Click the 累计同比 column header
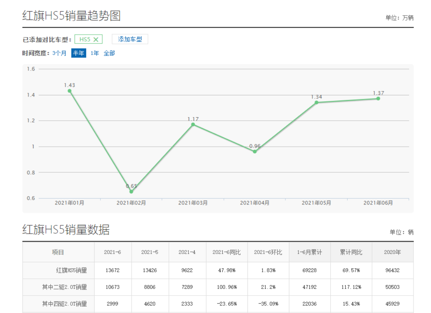This screenshot has width=431, height=313. coord(351,252)
